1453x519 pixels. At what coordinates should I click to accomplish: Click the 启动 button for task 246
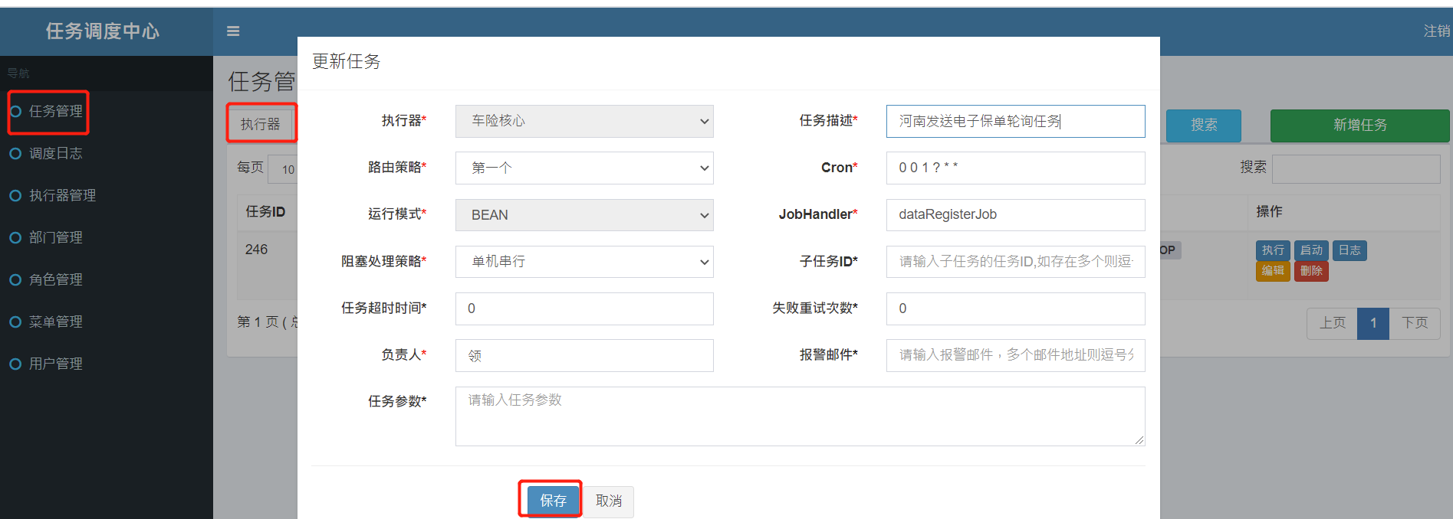click(x=1311, y=250)
